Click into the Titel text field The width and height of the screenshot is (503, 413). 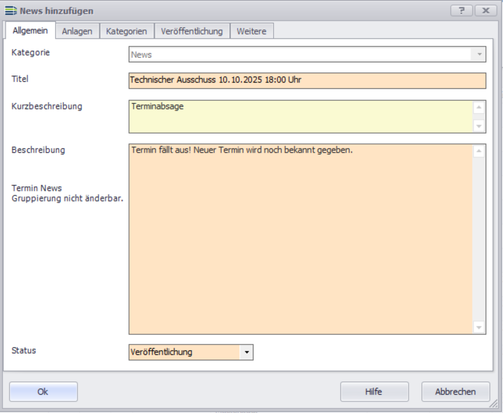307,81
